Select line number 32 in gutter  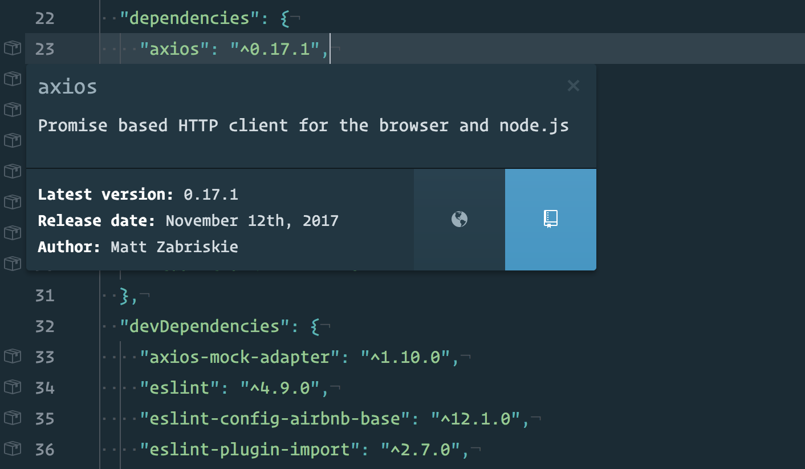coord(44,326)
